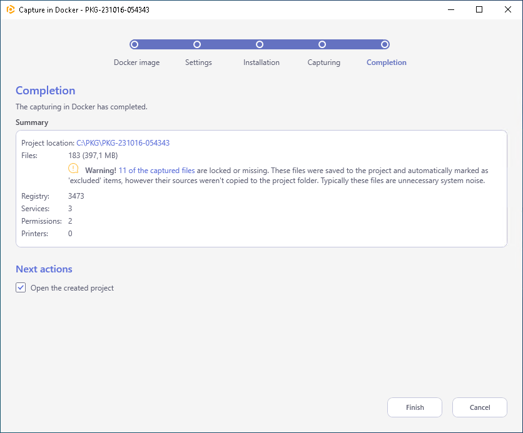Screen dimensions: 523x433
Task: Click the app logo in title bar
Action: tap(11, 9)
